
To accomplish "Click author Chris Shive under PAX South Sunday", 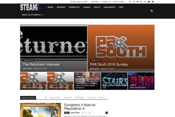I will click(x=94, y=69).
